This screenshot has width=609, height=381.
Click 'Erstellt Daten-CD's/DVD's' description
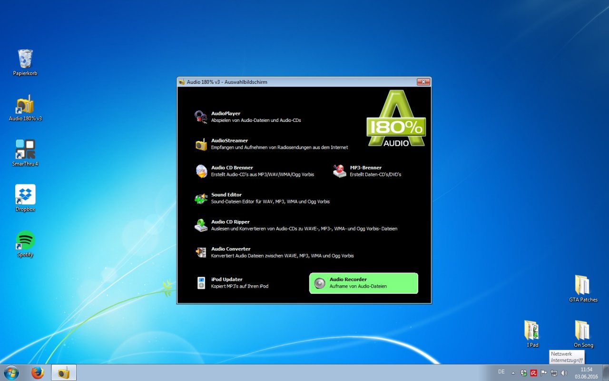click(x=375, y=175)
